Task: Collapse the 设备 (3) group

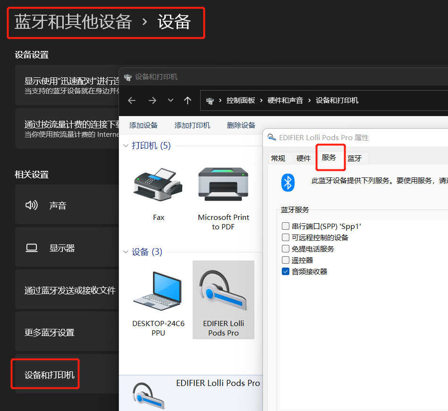Action: click(x=126, y=252)
